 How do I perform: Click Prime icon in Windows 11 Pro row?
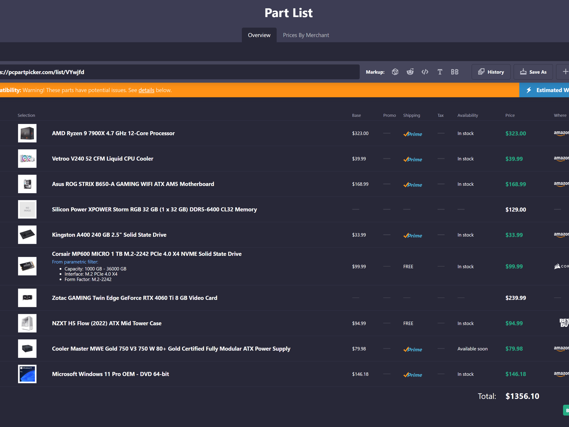413,375
